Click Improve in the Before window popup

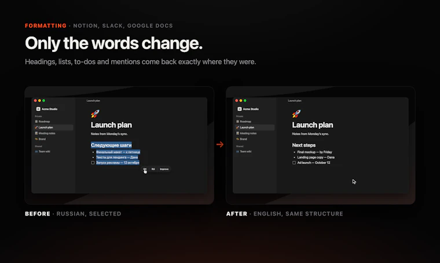(x=164, y=169)
